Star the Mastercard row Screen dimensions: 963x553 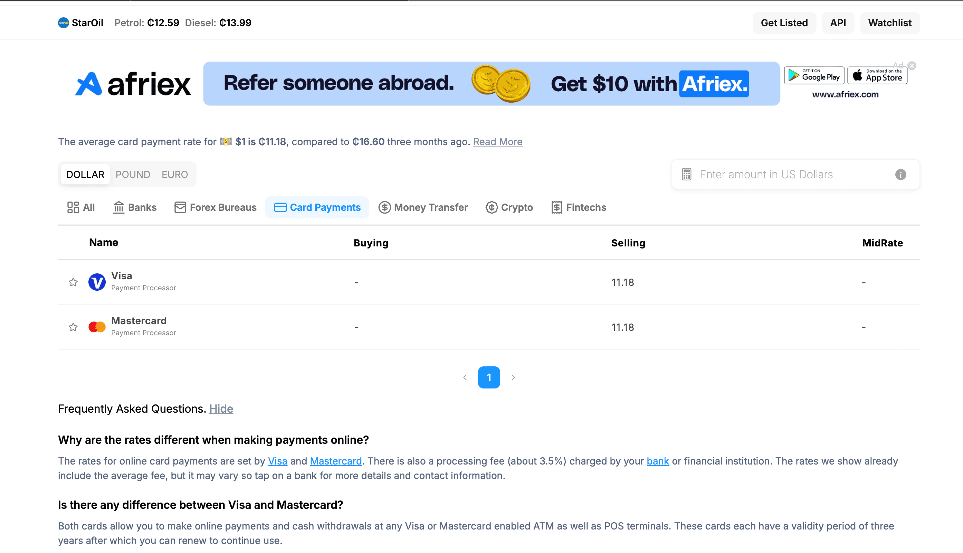73,327
